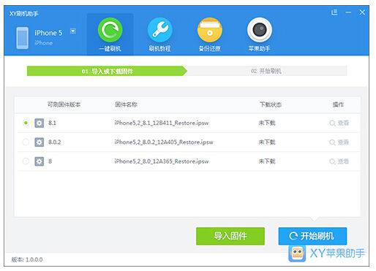This screenshot has width=376, height=271.
Task: Click the 操作 column header
Action: (338, 104)
